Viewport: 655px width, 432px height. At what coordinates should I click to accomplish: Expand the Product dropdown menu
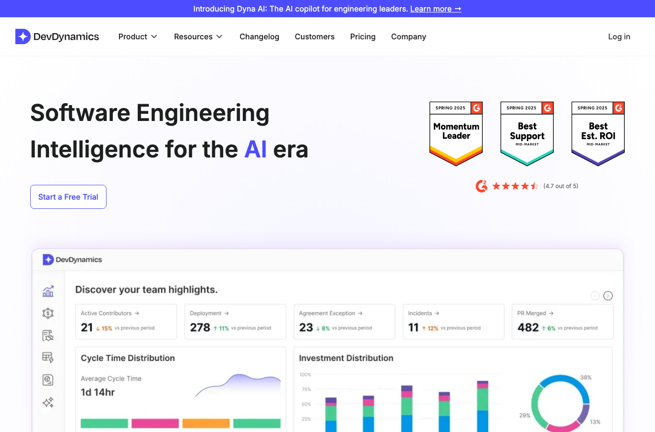click(x=138, y=36)
